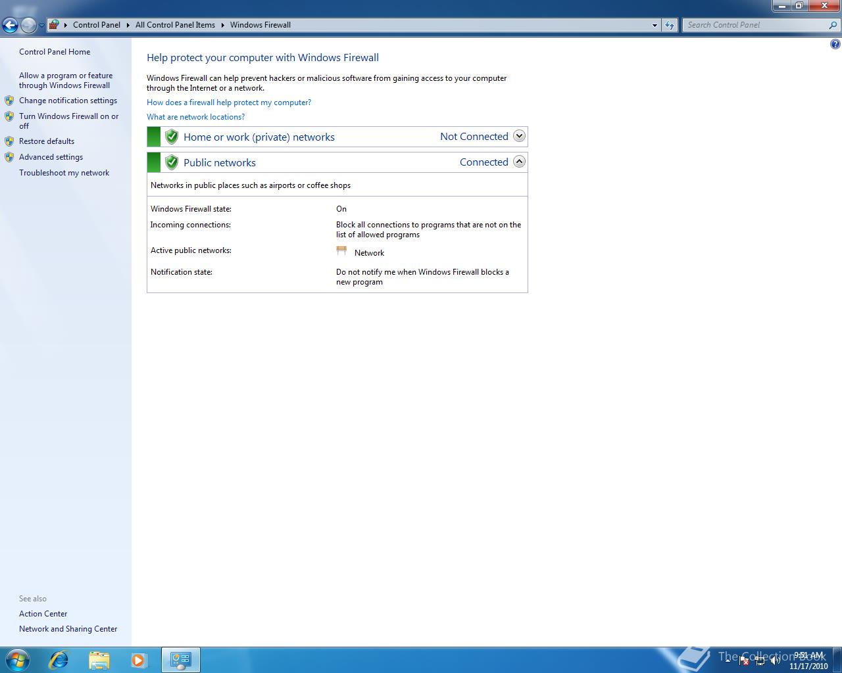Open Action Center via the flag tray icon

(x=743, y=661)
